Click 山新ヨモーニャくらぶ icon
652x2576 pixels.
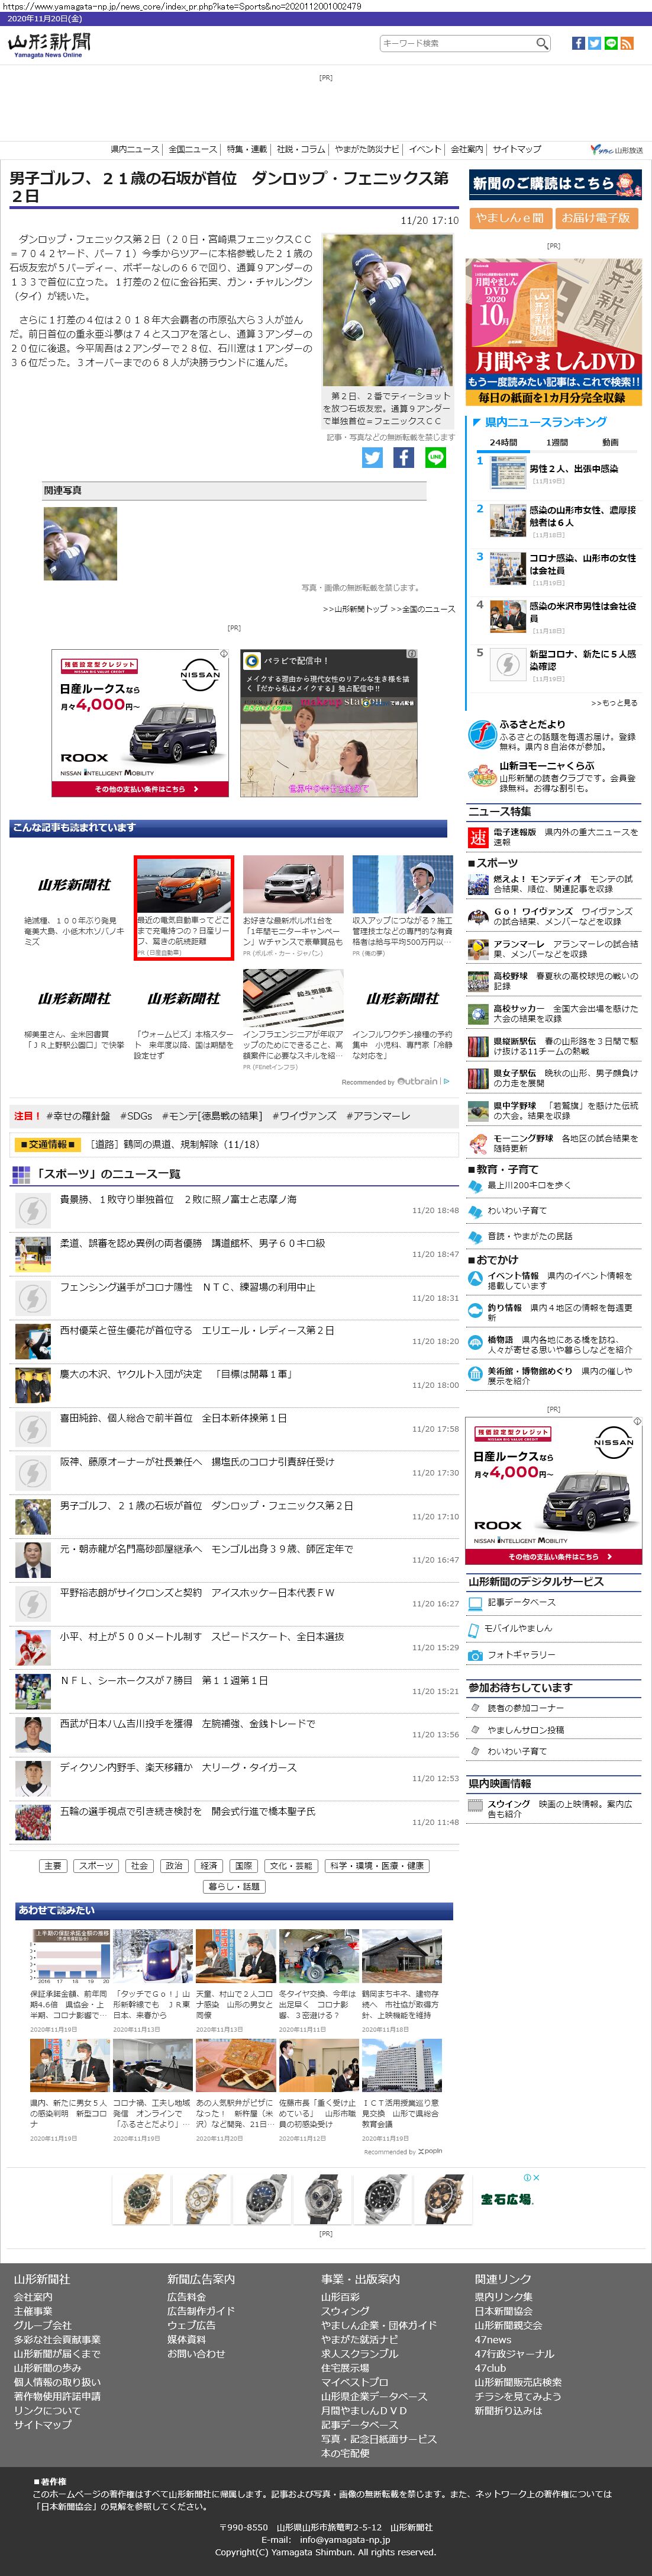click(x=482, y=775)
